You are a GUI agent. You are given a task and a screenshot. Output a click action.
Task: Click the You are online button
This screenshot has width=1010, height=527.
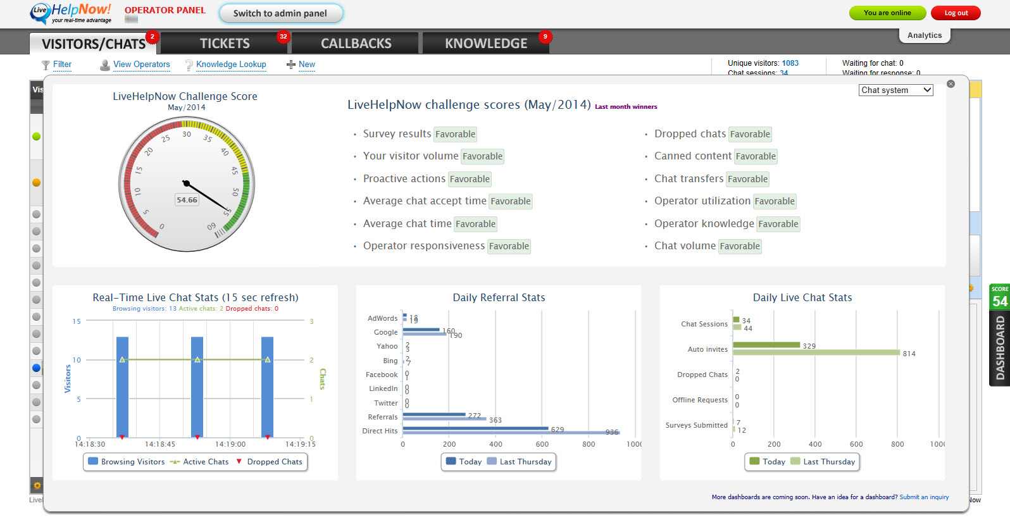coord(887,13)
